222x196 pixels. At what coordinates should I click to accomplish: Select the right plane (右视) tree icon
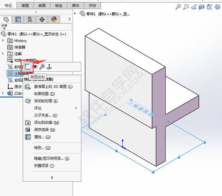pos(10,80)
